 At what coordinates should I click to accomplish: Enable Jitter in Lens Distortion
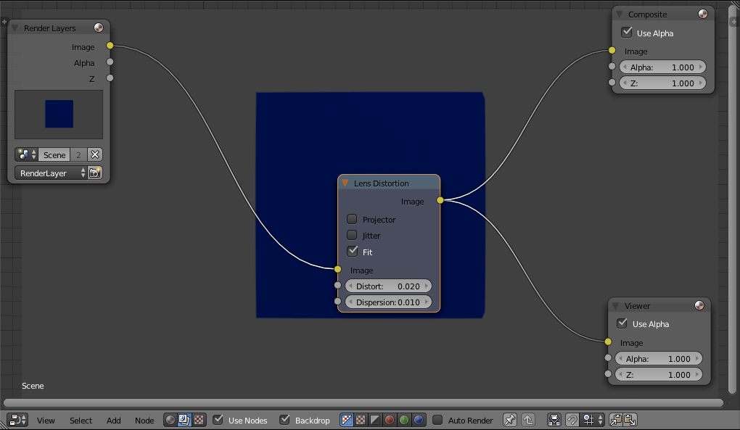352,235
